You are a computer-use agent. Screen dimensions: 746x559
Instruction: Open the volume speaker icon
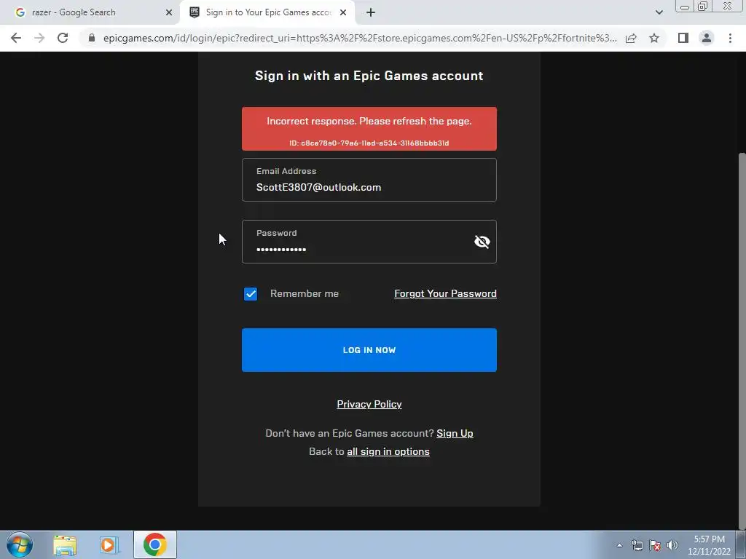tap(672, 545)
